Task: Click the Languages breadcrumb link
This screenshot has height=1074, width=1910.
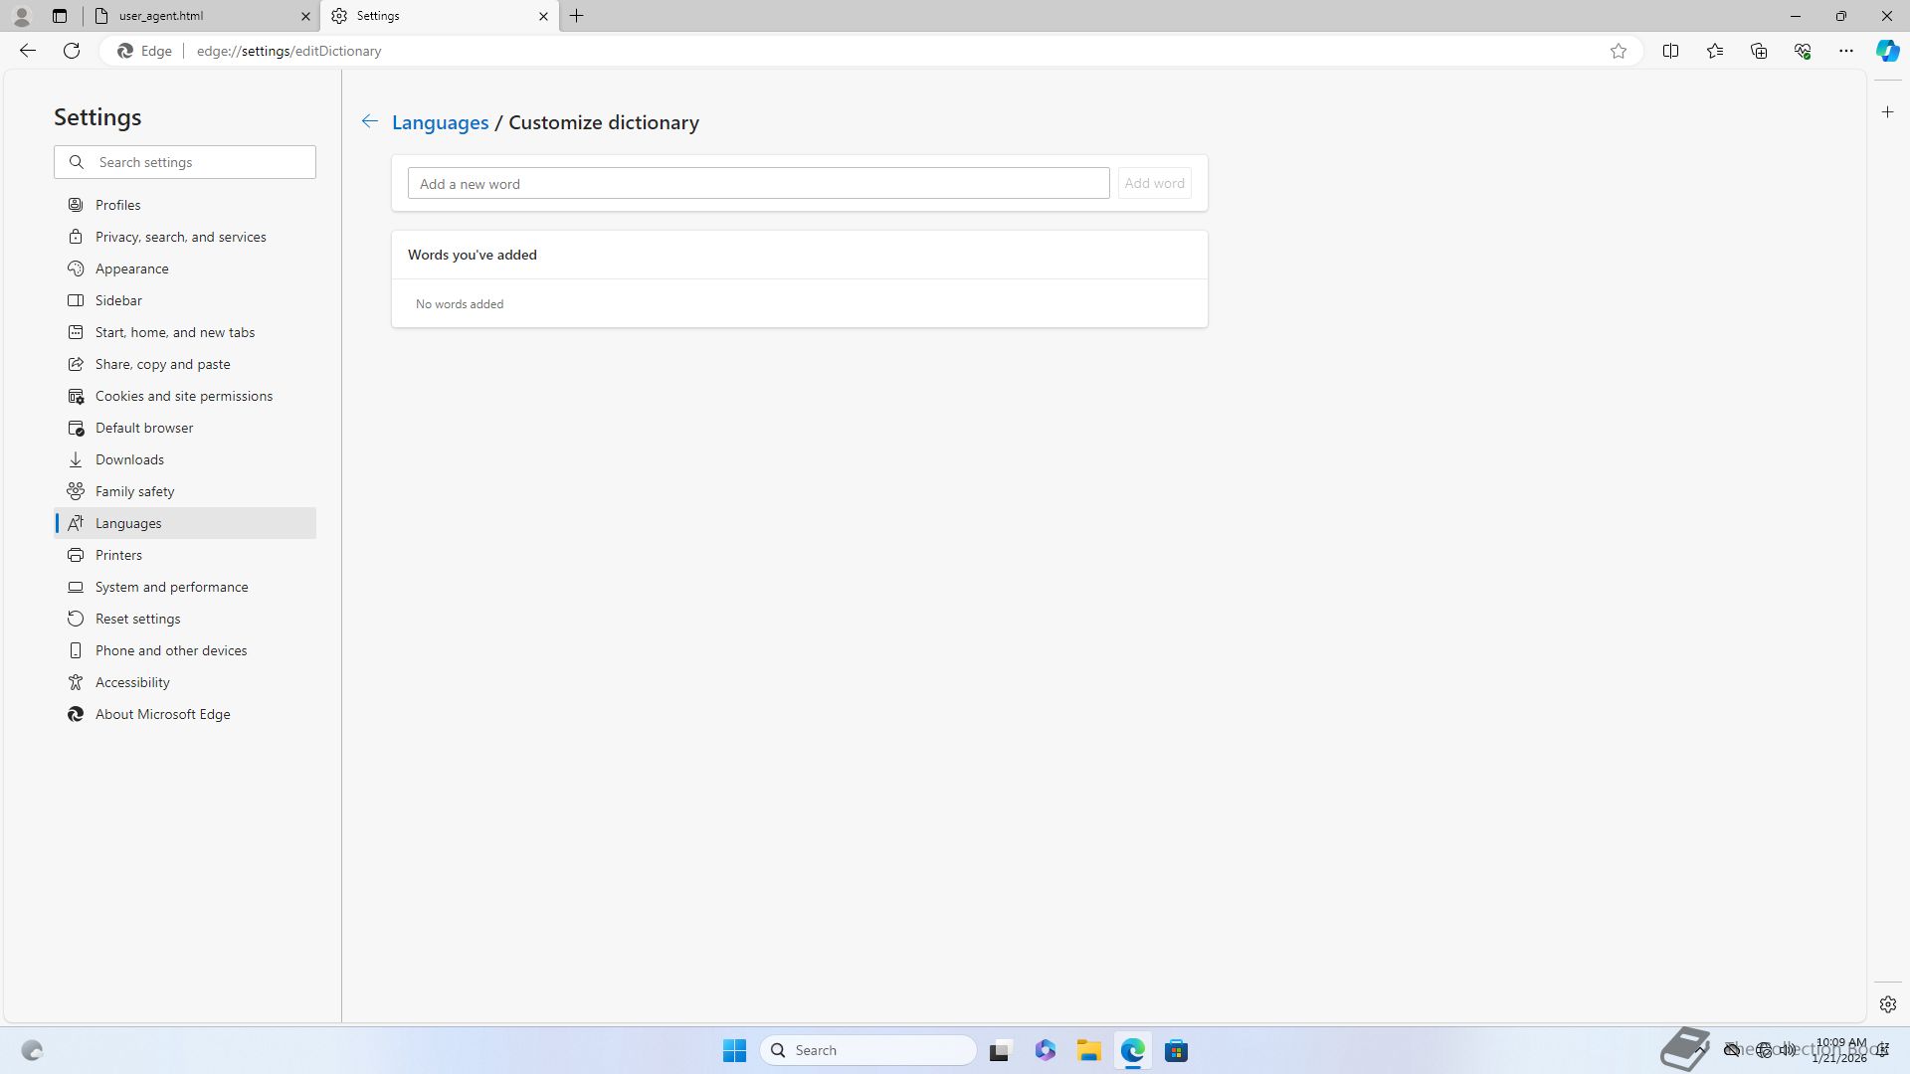Action: [x=440, y=122]
